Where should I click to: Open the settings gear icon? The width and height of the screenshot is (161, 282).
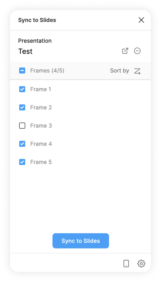tap(141, 264)
